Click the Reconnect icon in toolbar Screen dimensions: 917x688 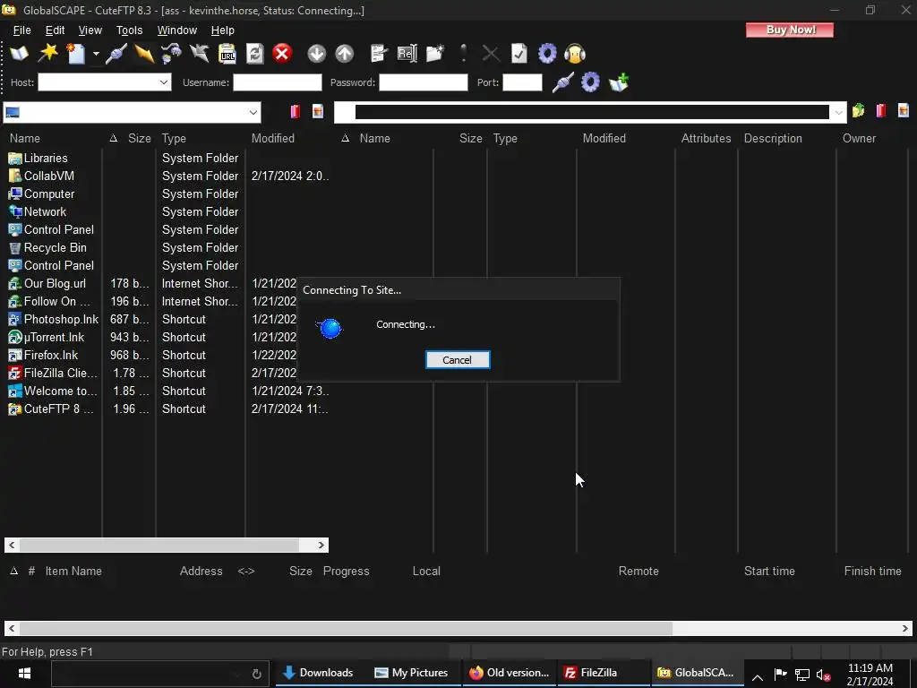coord(171,54)
